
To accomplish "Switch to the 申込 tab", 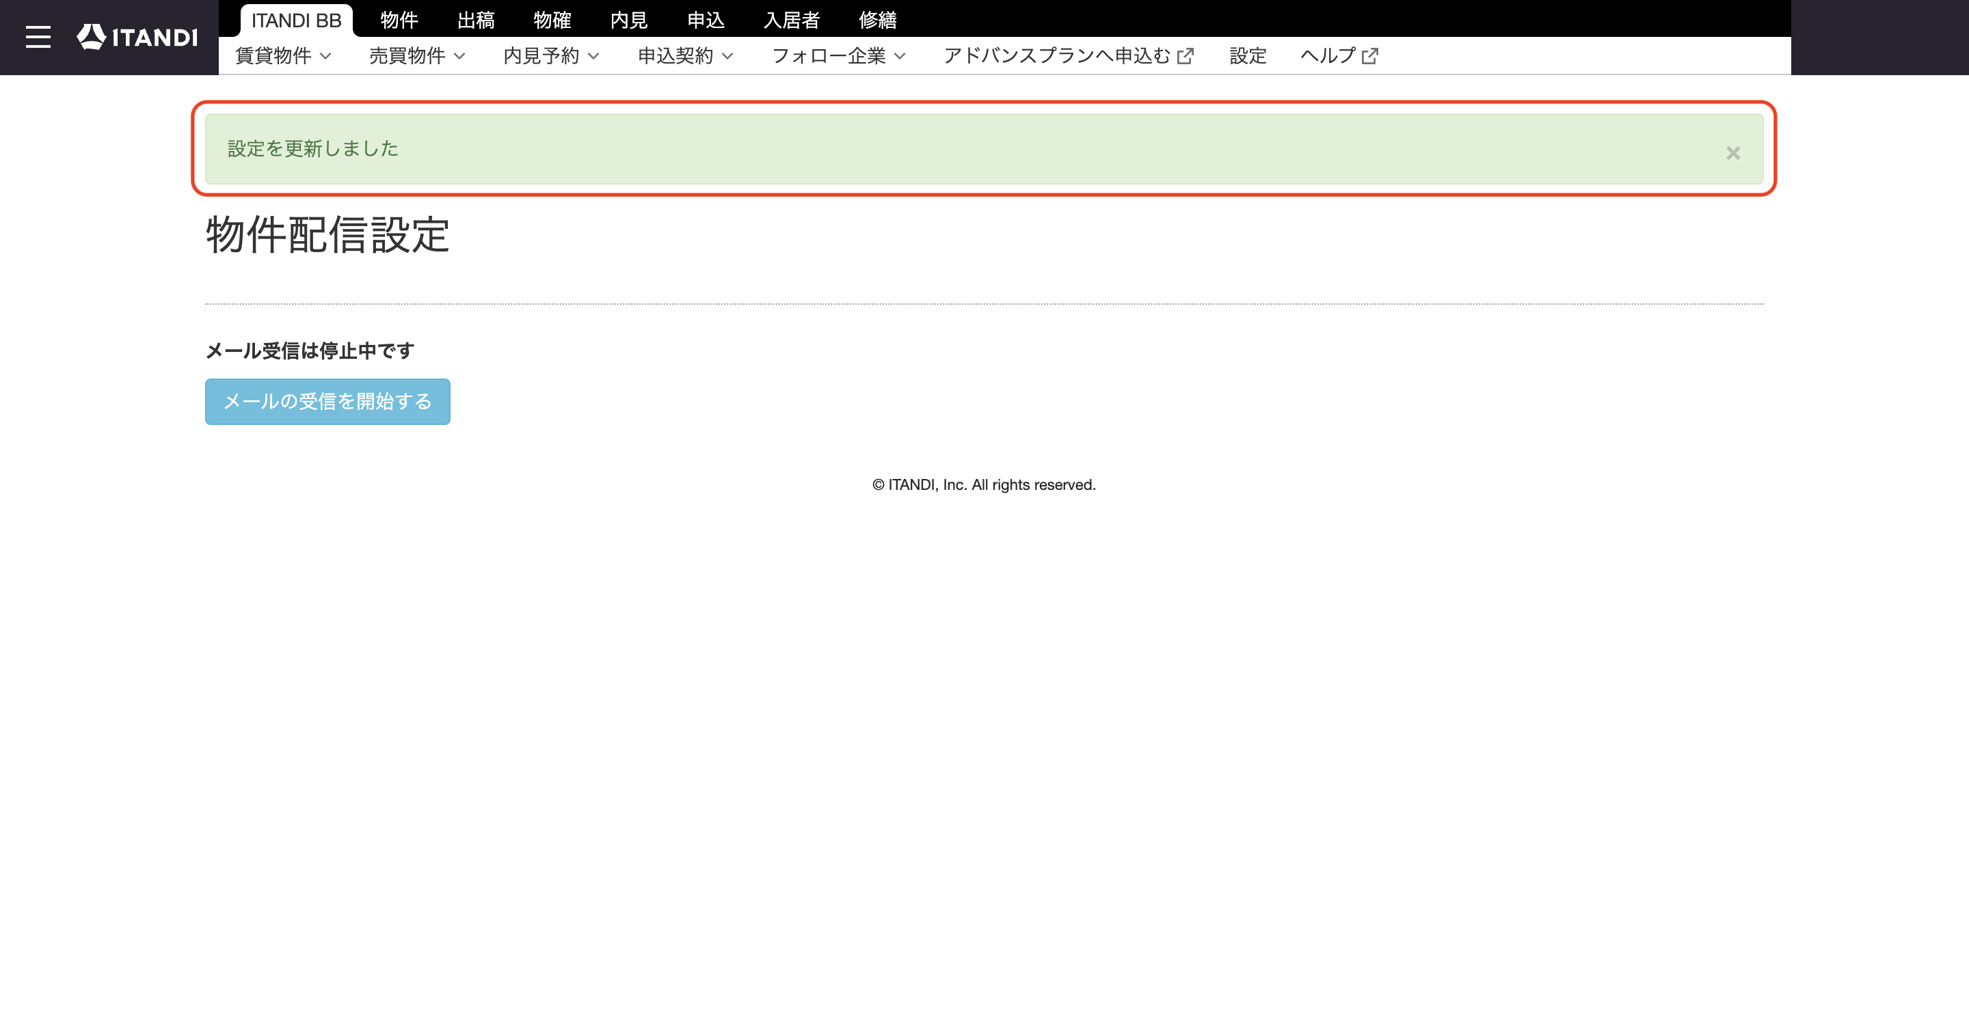I will click(706, 20).
